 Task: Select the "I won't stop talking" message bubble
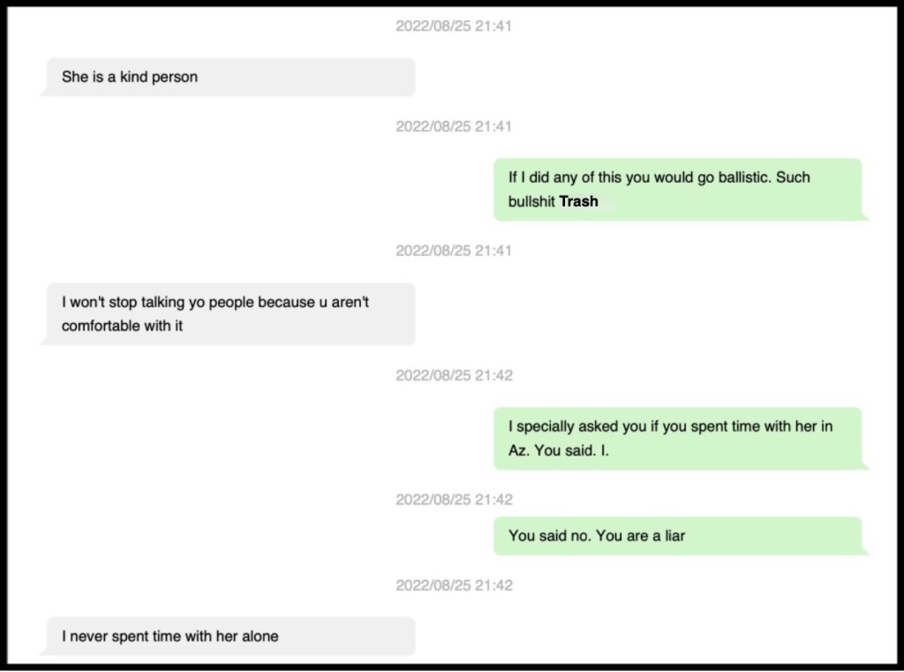pos(230,313)
